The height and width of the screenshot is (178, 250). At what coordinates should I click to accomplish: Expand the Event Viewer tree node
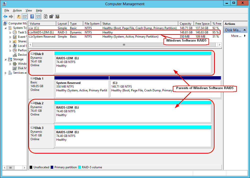coord(10,37)
